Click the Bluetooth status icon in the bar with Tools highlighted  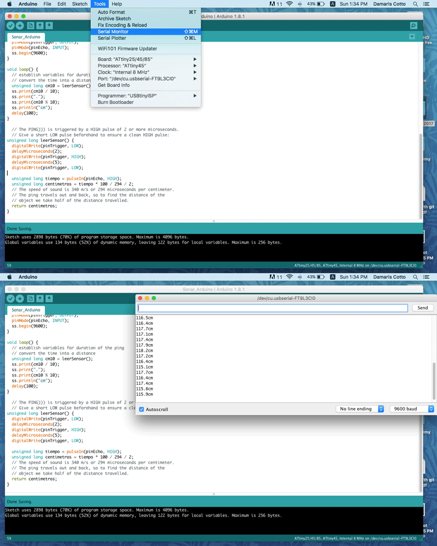300,4
